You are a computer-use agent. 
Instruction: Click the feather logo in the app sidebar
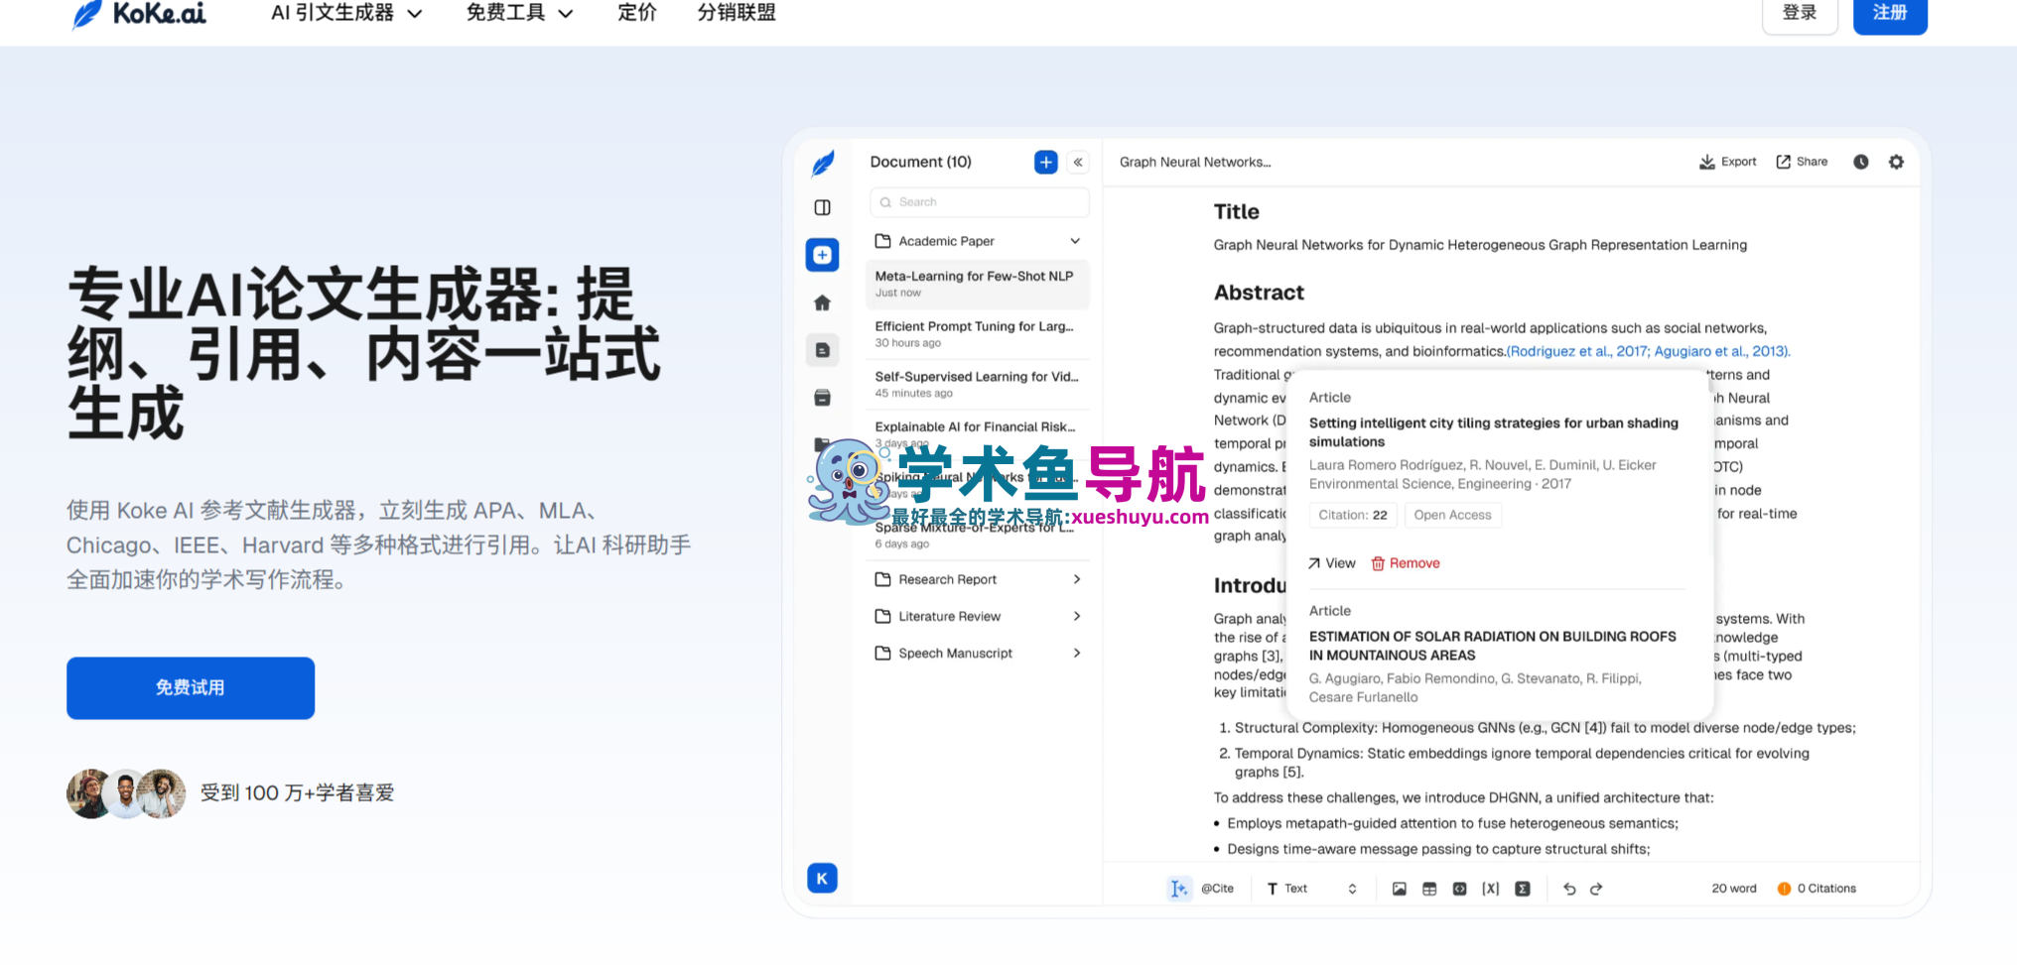point(823,163)
